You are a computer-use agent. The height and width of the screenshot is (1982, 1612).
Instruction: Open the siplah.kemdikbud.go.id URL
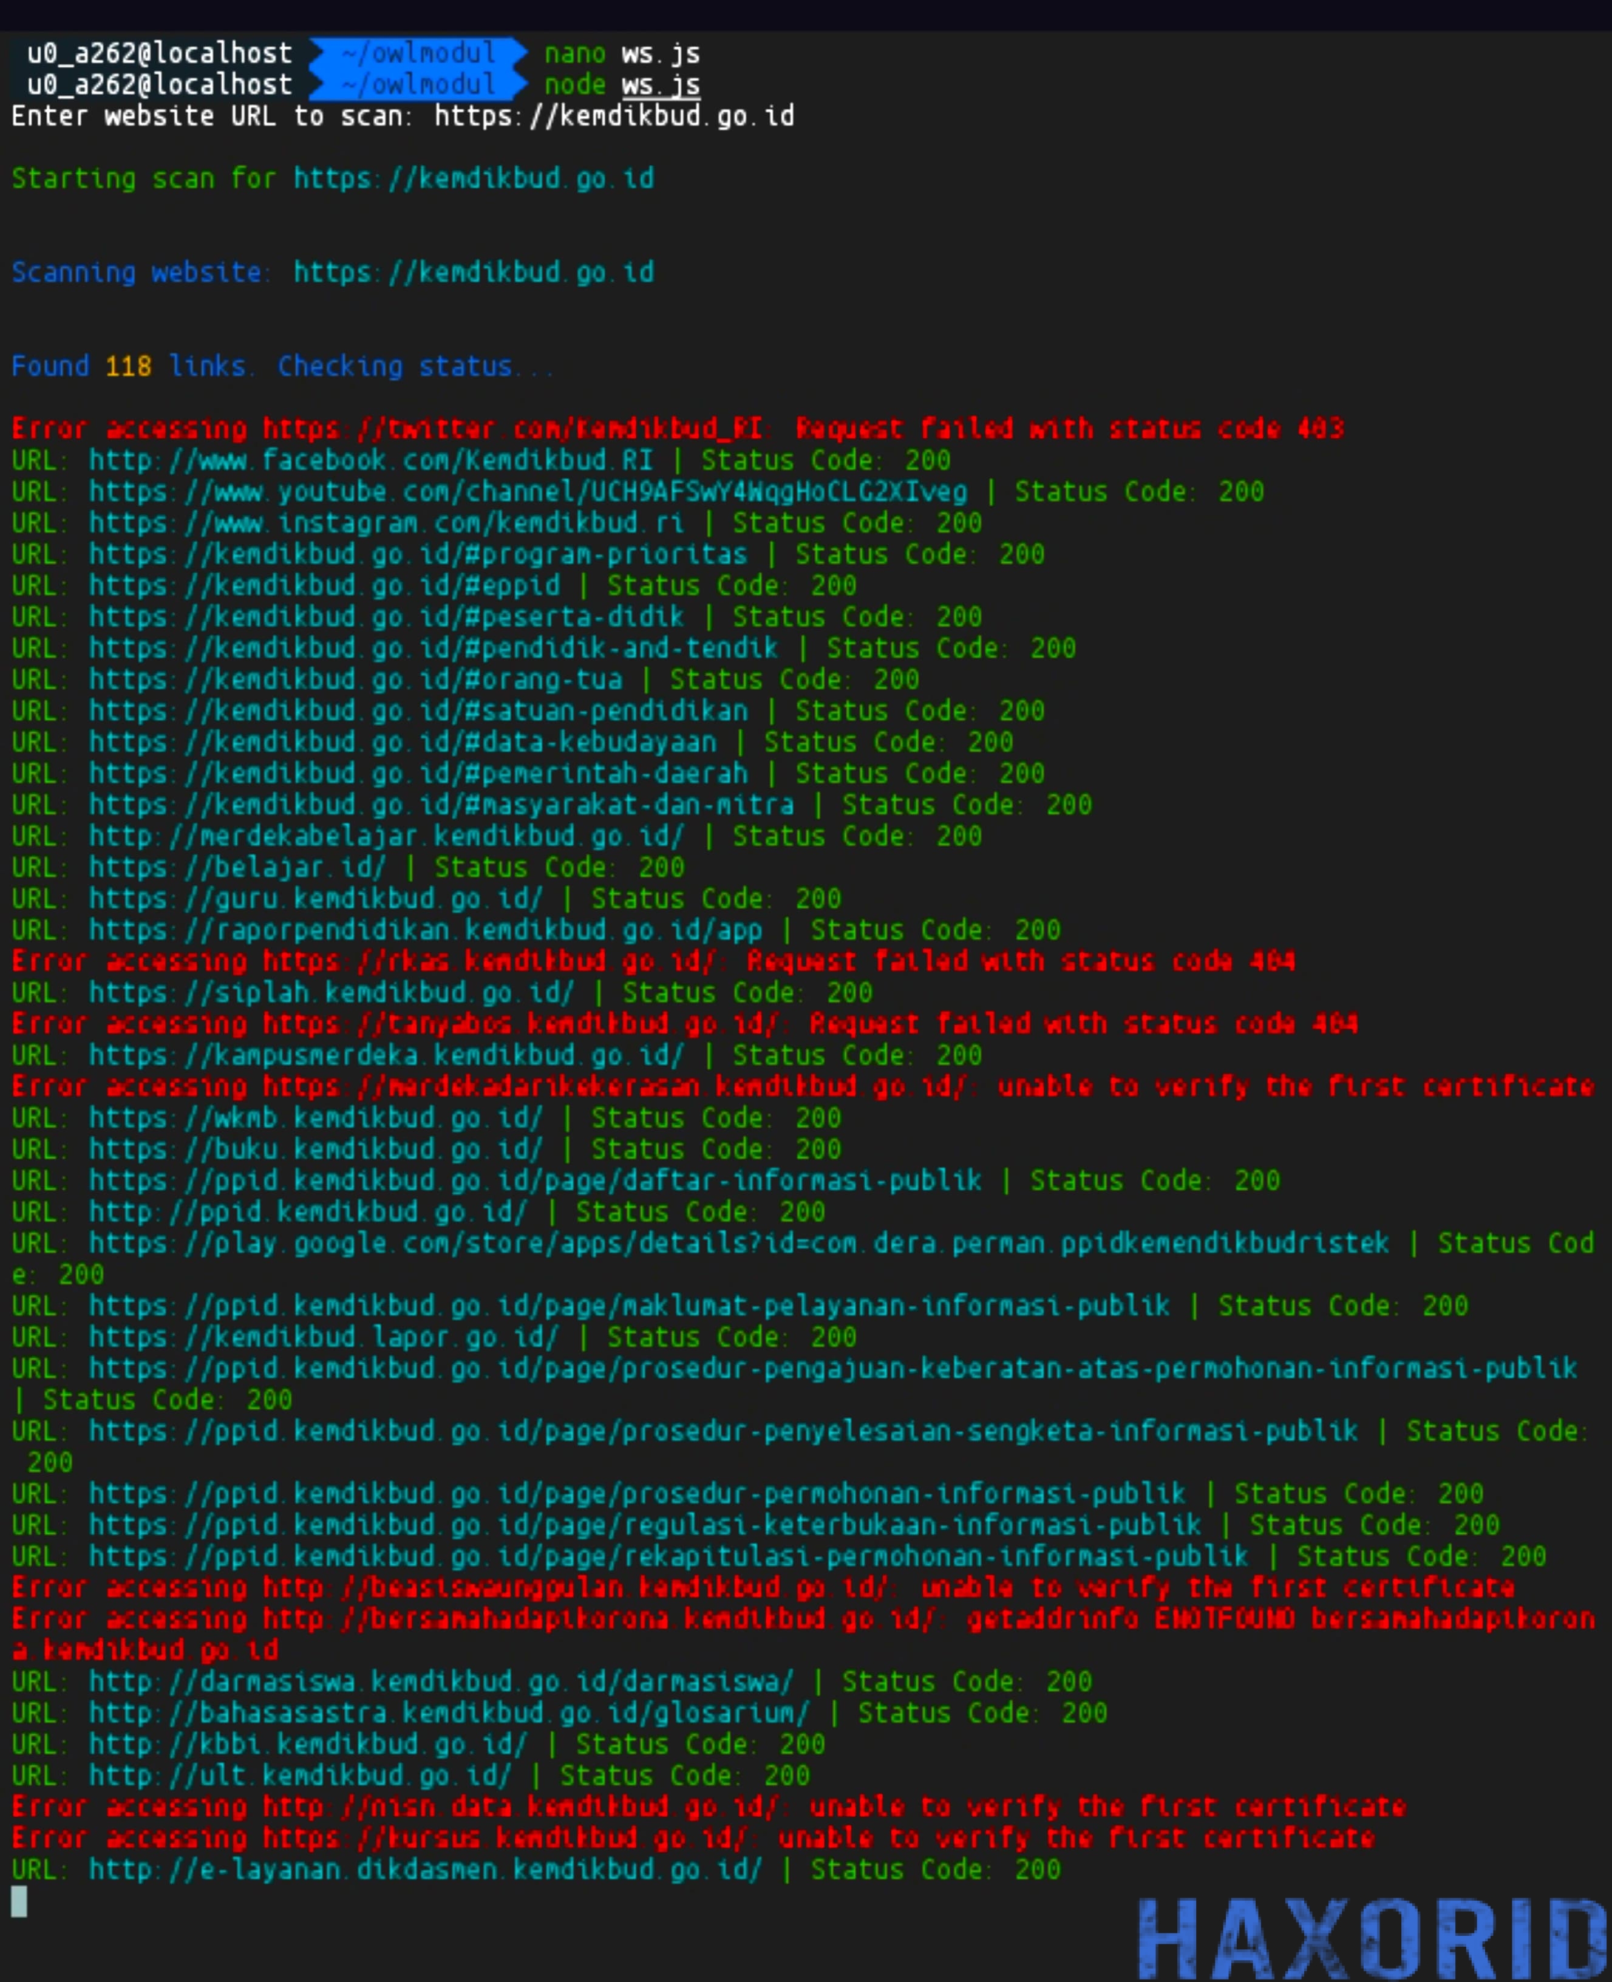tap(332, 994)
